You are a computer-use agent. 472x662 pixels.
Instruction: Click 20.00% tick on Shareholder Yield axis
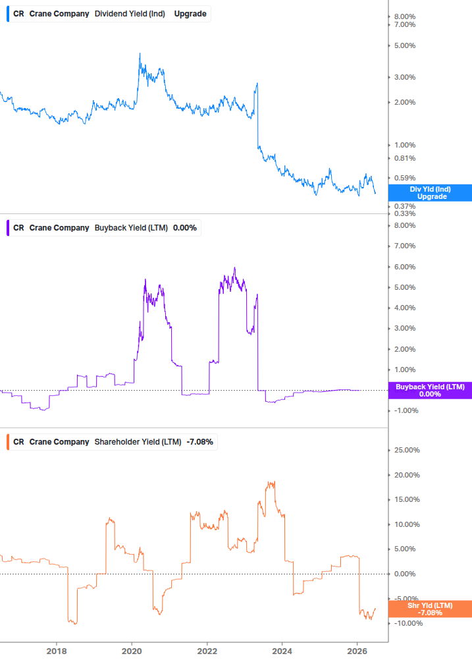click(407, 475)
